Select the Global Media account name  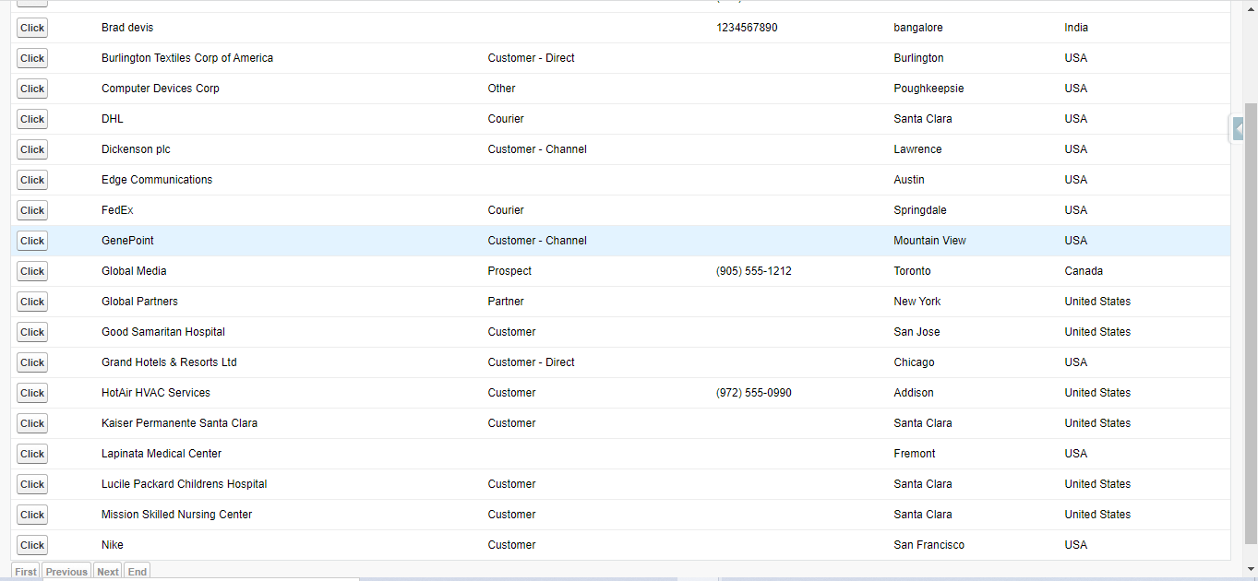pos(134,271)
